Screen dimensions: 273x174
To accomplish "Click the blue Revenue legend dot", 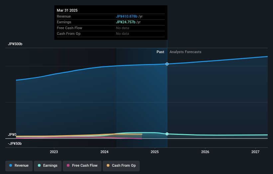I will 11,165.
